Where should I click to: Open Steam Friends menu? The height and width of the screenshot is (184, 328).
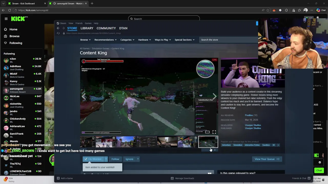pos(79,23)
